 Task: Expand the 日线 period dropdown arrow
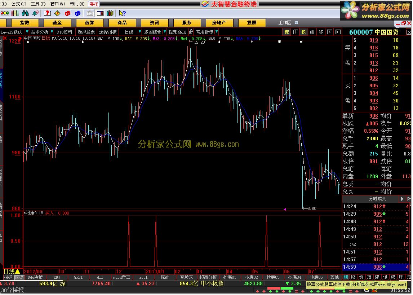point(139,32)
